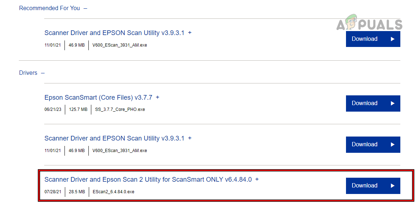Download the recommended EPSON Scan Utility v3.9.3.1
The width and height of the screenshot is (417, 203).
(x=373, y=39)
